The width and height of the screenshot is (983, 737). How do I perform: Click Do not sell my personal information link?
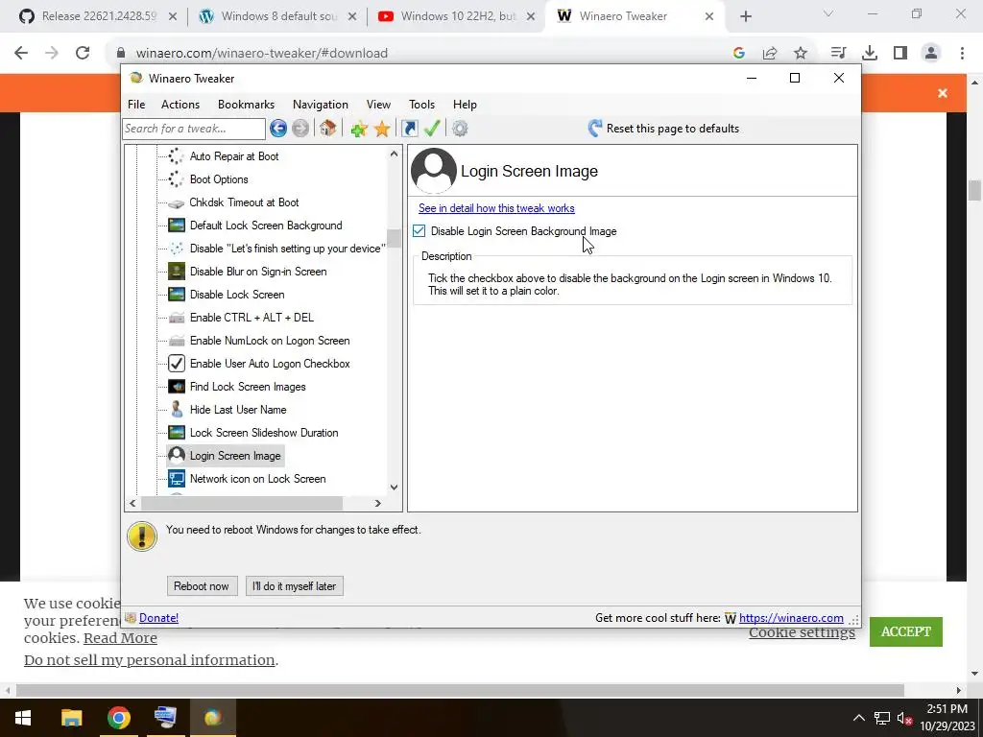(149, 660)
